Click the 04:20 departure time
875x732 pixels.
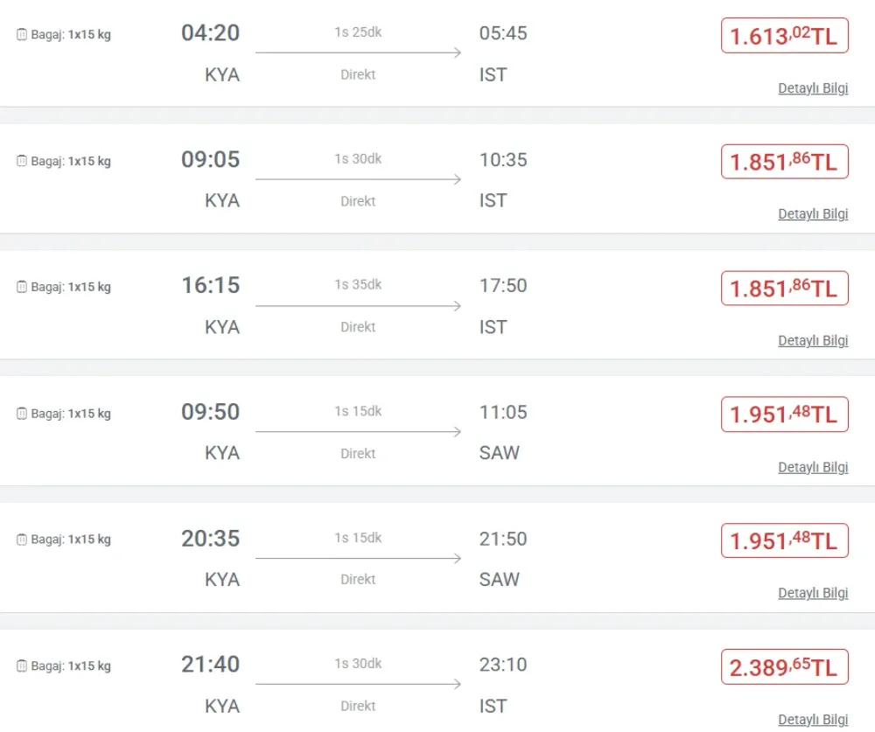click(x=210, y=33)
